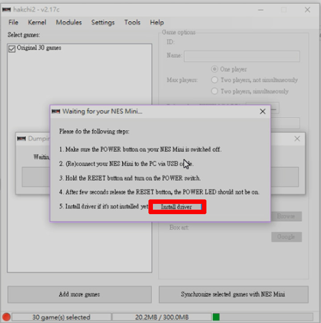This screenshot has height=323, width=321.
Task: Click the Name input field
Action: click(x=242, y=56)
